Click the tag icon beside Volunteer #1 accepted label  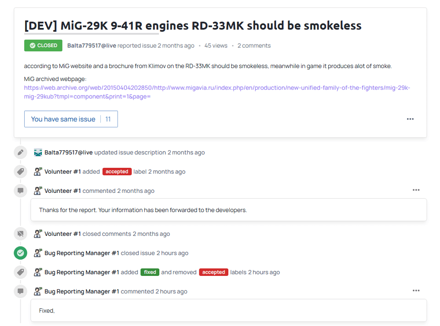21,171
